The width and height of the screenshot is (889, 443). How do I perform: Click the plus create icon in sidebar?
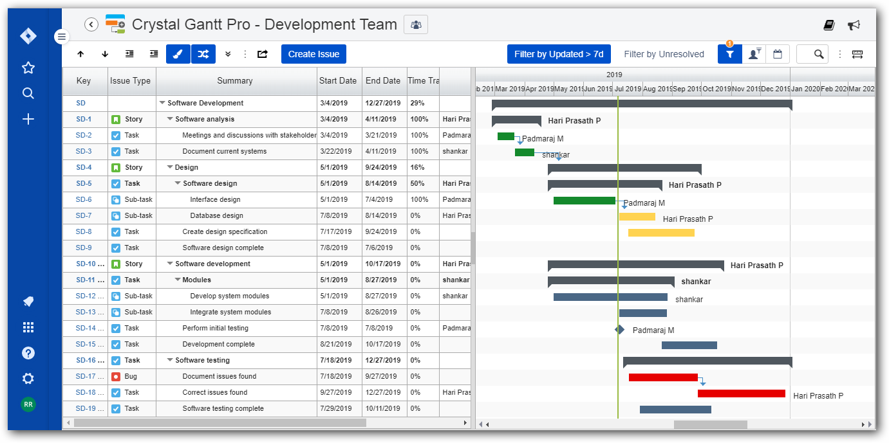click(28, 119)
